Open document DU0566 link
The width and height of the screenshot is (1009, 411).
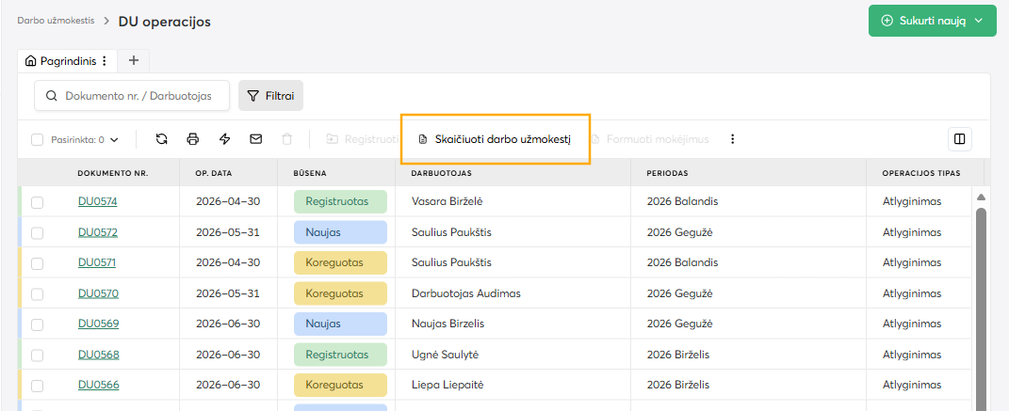coord(99,385)
